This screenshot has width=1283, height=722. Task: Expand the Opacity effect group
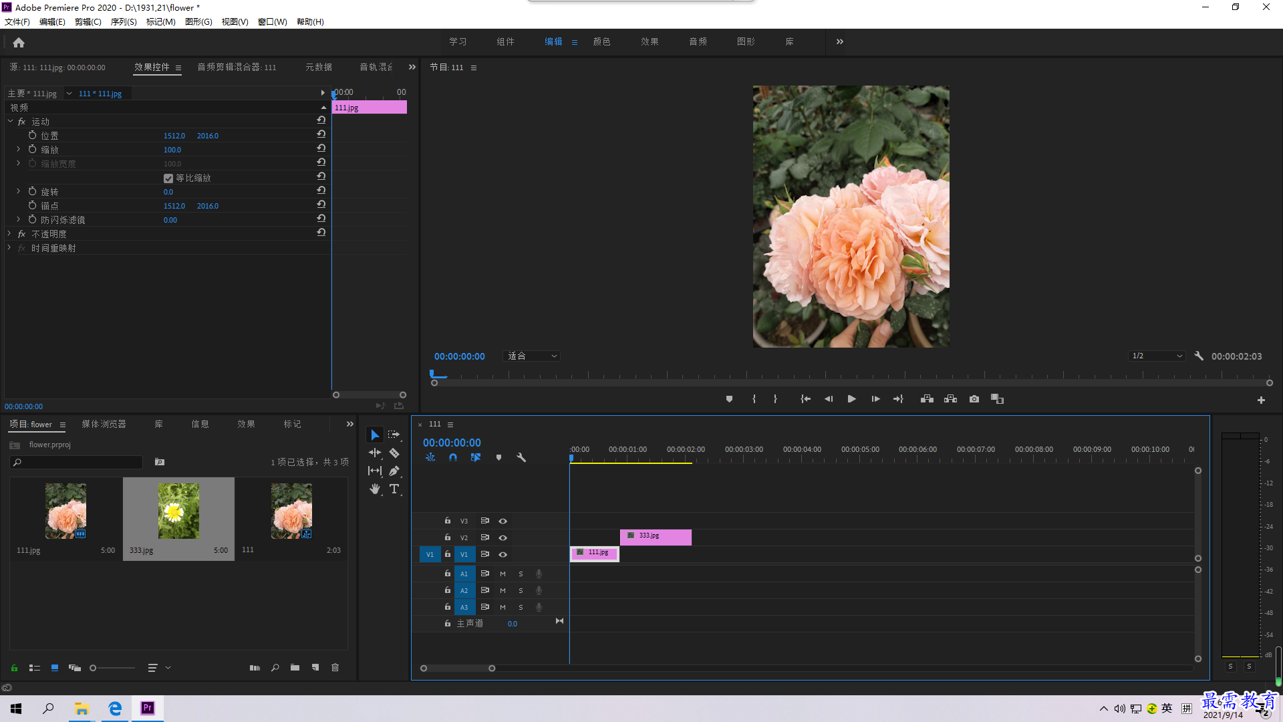tap(9, 234)
